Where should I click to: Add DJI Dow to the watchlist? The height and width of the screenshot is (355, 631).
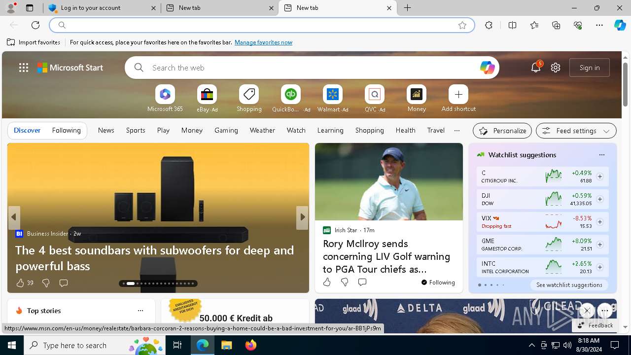click(600, 199)
